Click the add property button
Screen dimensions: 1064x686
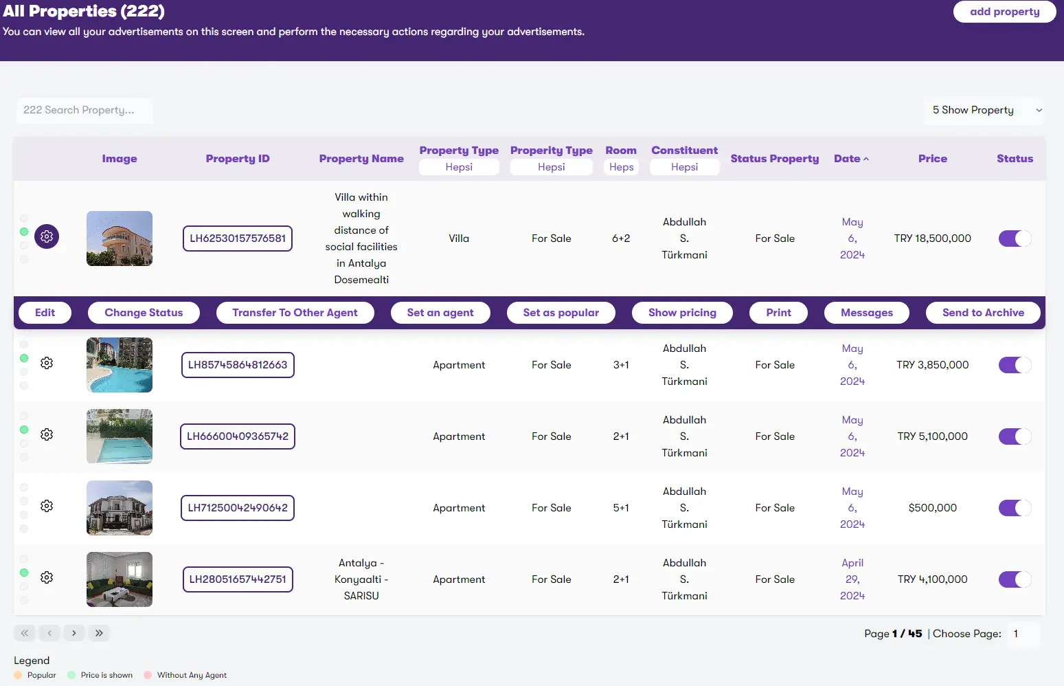coord(1004,12)
